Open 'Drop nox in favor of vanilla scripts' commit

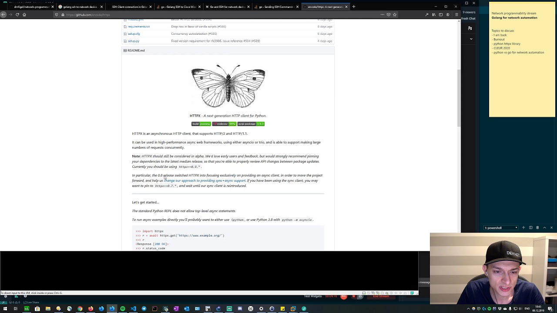click(x=198, y=27)
